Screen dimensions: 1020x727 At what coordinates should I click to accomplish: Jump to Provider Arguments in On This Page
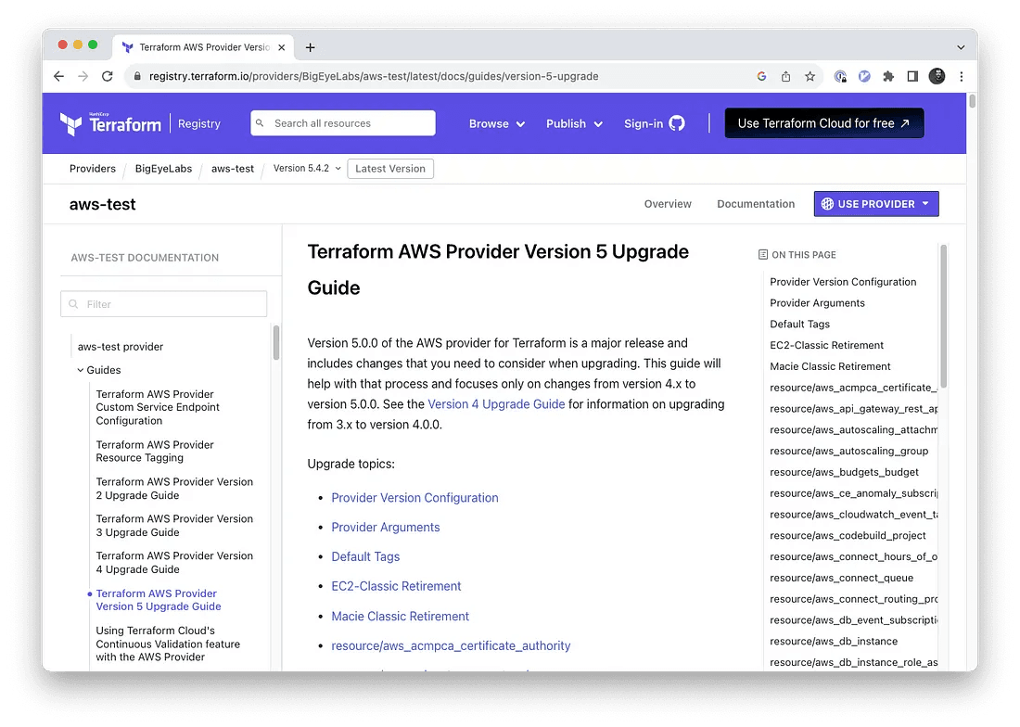coord(817,303)
